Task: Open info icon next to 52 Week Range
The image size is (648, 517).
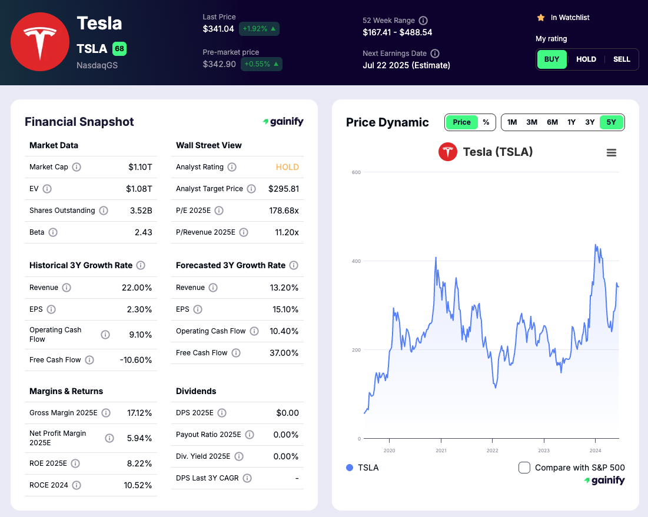Action: coord(423,20)
